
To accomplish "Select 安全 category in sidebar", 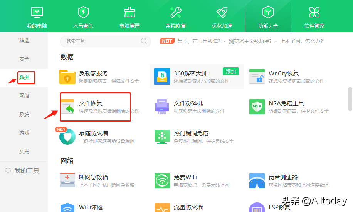I will click(x=24, y=59).
